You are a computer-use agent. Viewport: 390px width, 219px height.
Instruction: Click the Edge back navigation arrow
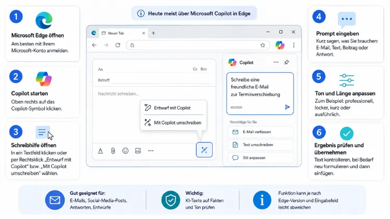point(94,45)
